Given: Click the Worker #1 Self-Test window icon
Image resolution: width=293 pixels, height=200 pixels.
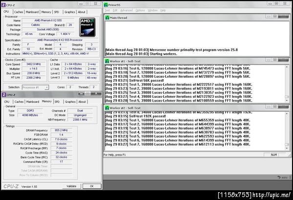Looking at the screenshot, I should click(107, 61).
